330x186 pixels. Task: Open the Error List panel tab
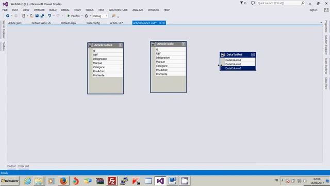[24, 166]
